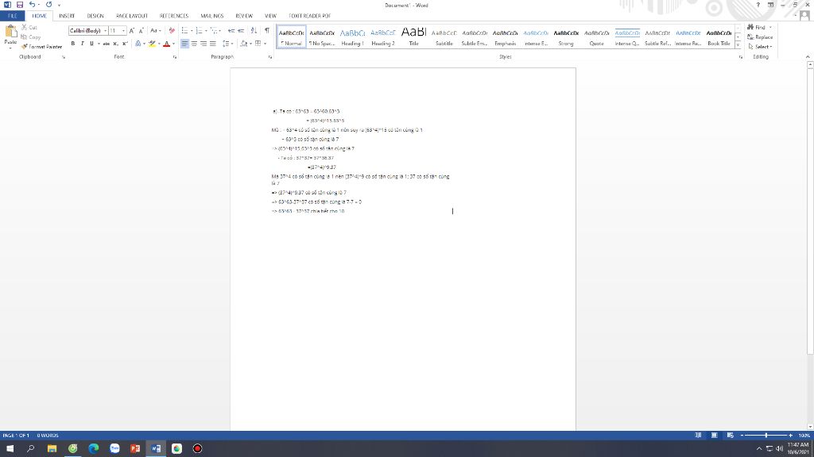
Task: Open the Windows Start menu
Action: pyautogui.click(x=10, y=448)
